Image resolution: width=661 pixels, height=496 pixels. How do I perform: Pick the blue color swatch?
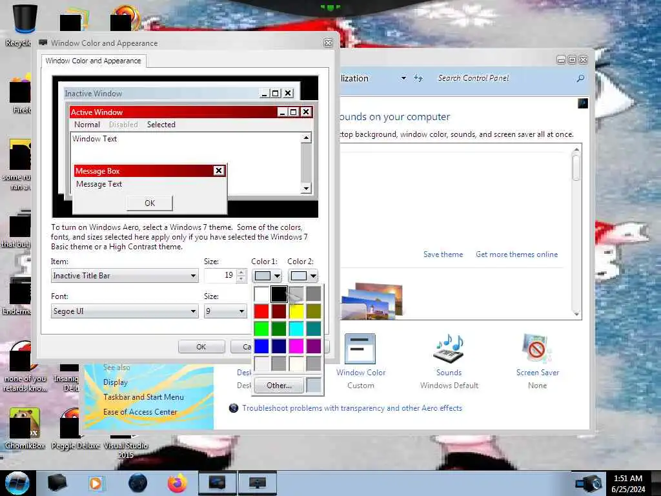261,346
